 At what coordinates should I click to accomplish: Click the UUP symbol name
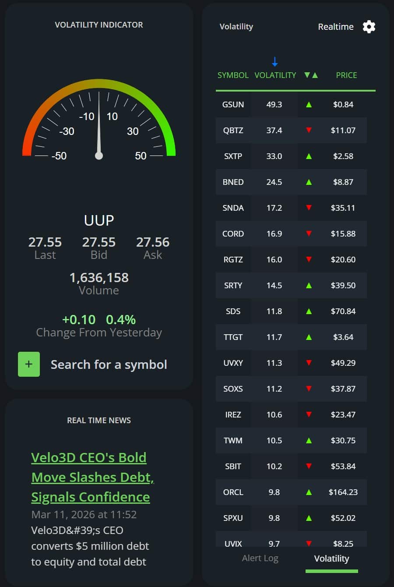[98, 220]
